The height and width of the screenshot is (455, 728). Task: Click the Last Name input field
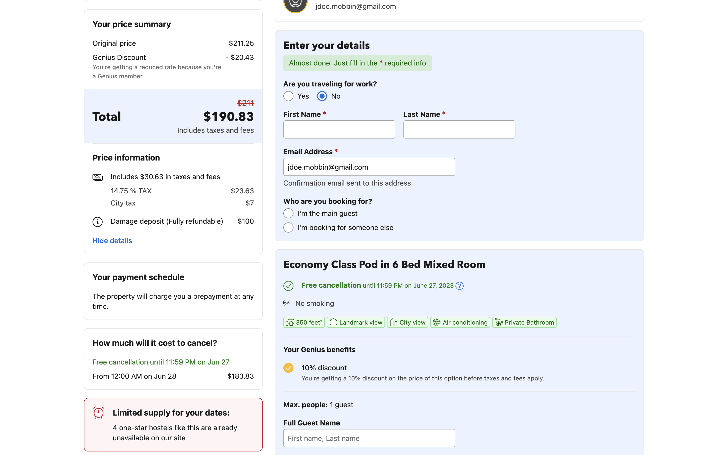pyautogui.click(x=459, y=129)
